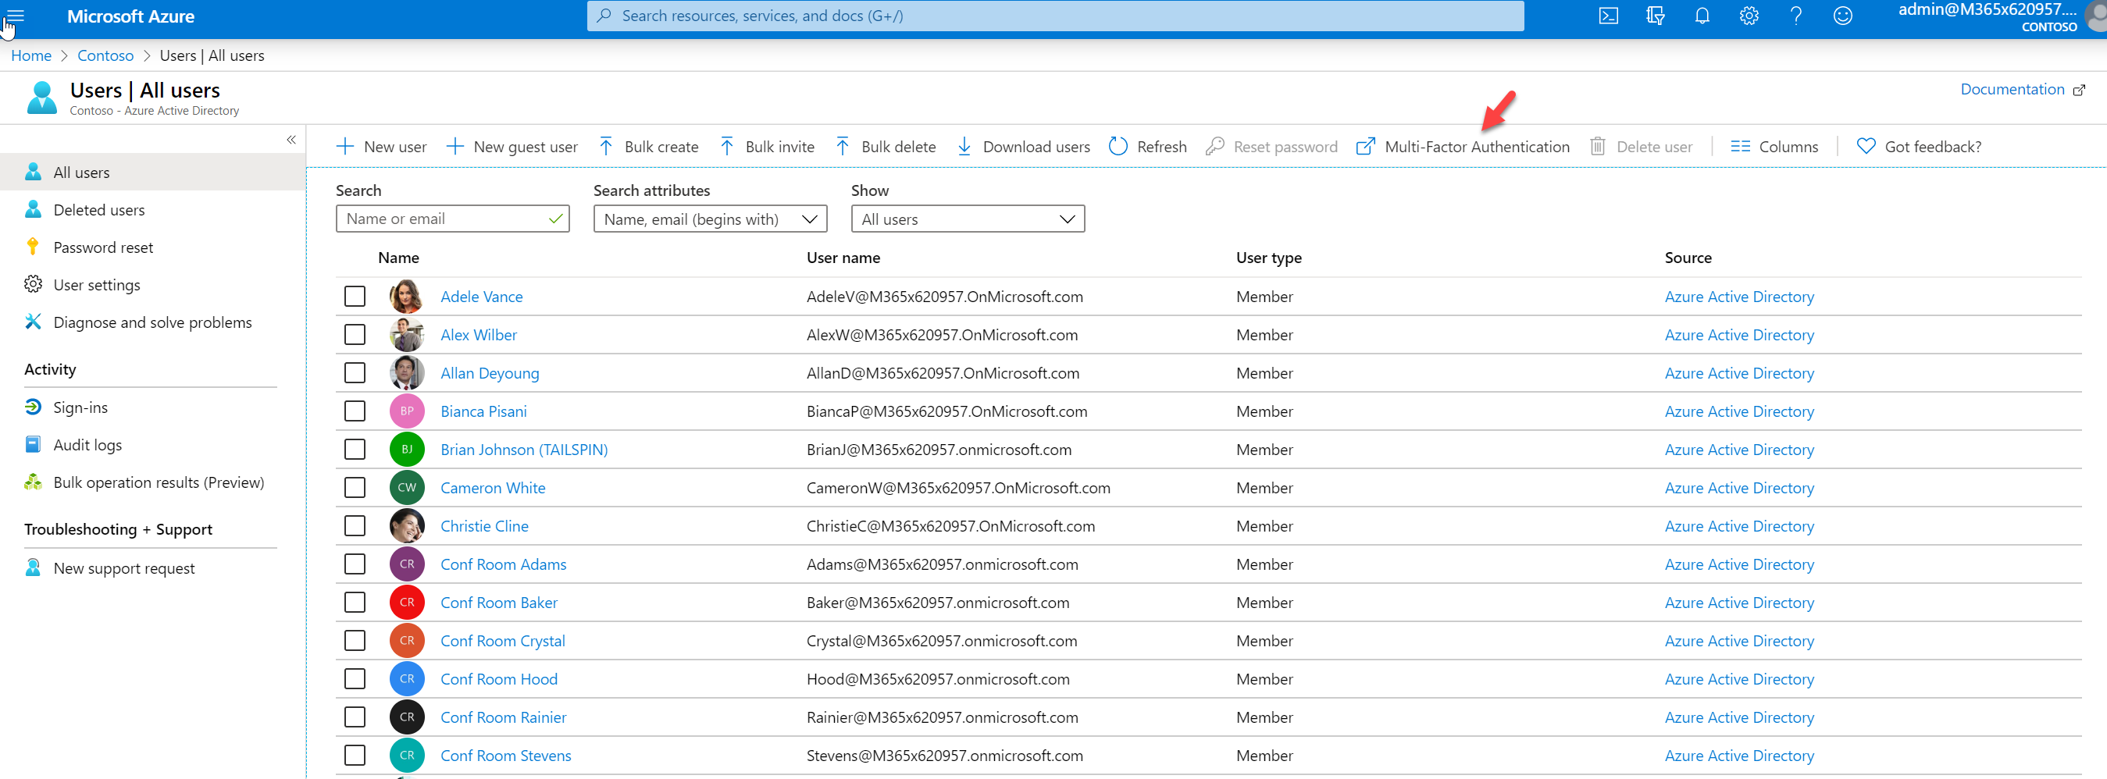Click the User type column header
The image size is (2107, 779).
click(x=1268, y=258)
